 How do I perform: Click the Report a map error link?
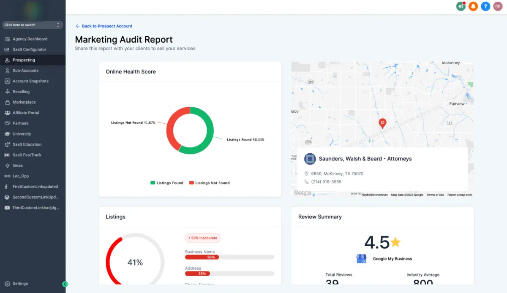[460, 195]
